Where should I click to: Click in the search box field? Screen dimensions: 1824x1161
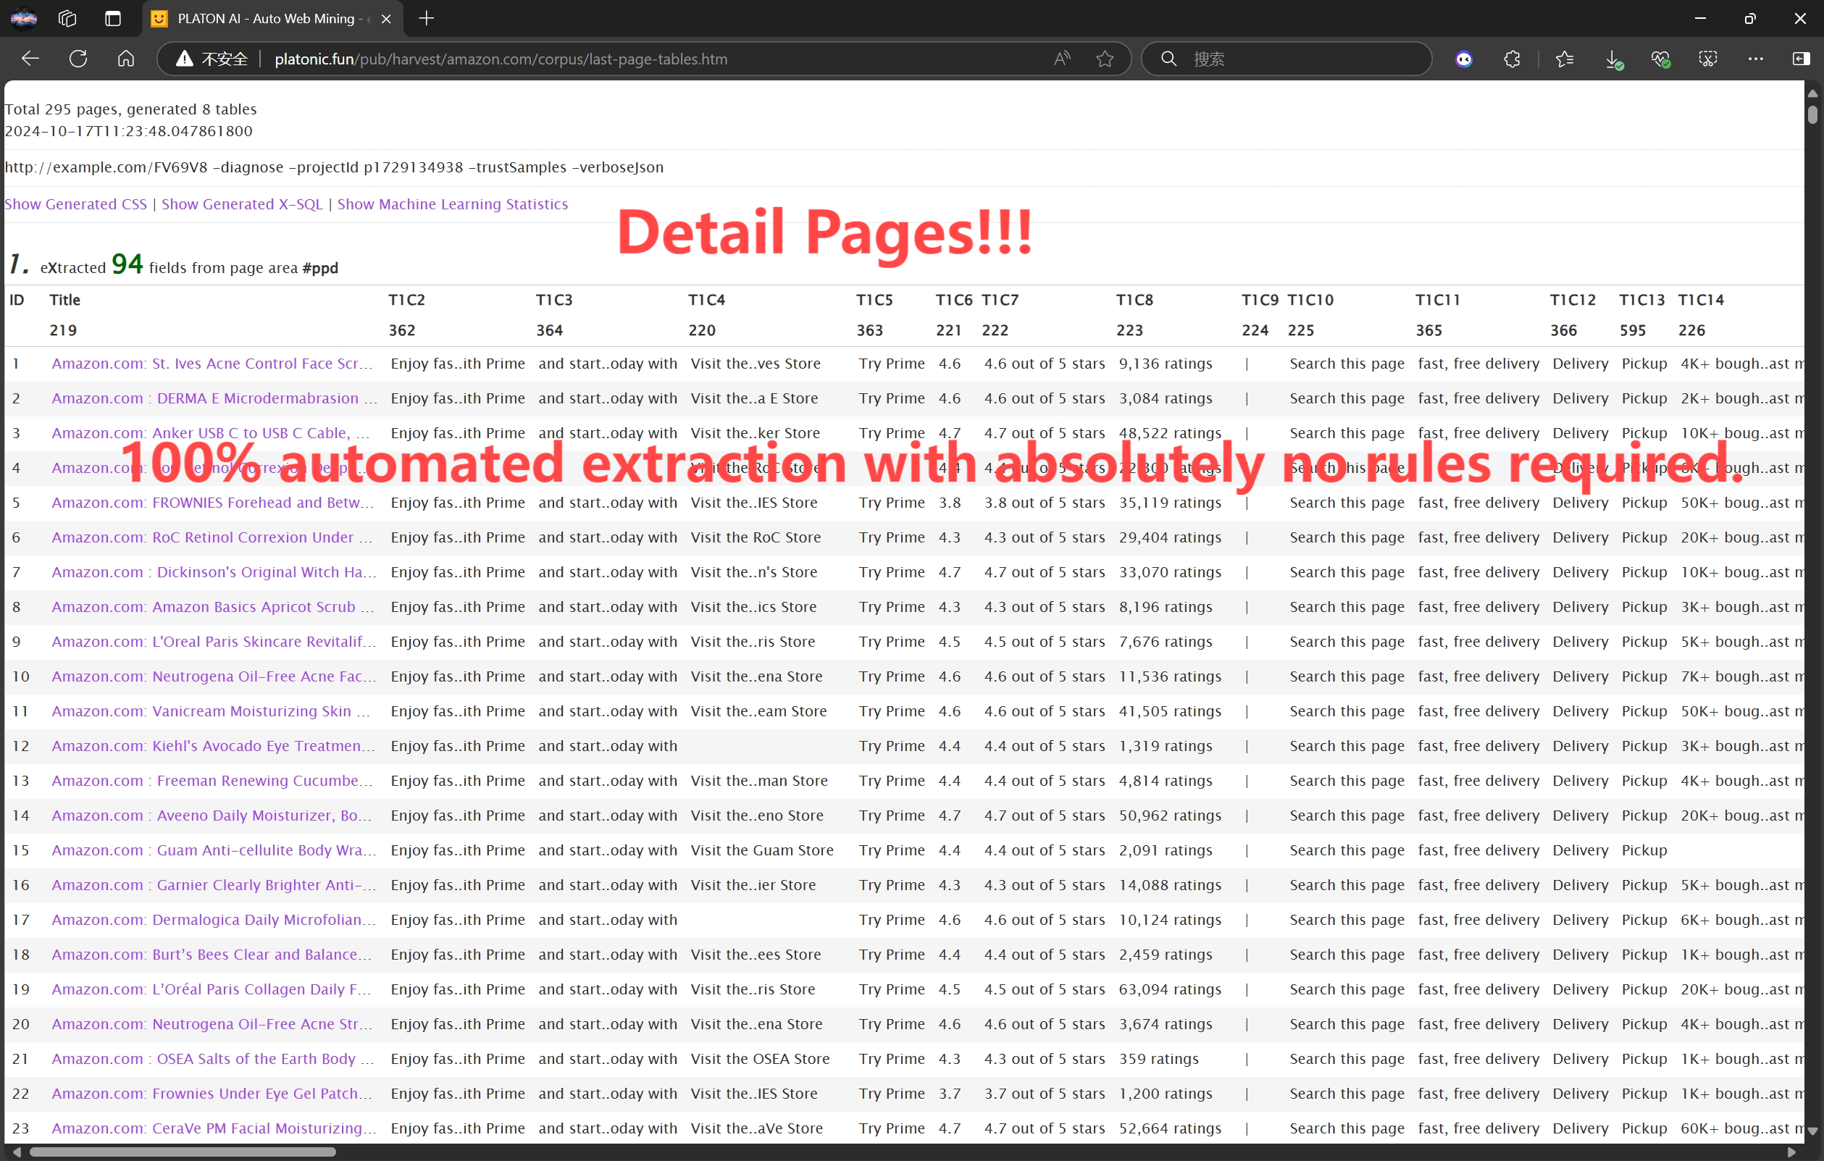tap(1303, 59)
